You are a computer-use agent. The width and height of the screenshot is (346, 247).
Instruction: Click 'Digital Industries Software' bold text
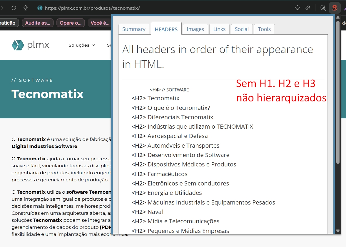44,146
